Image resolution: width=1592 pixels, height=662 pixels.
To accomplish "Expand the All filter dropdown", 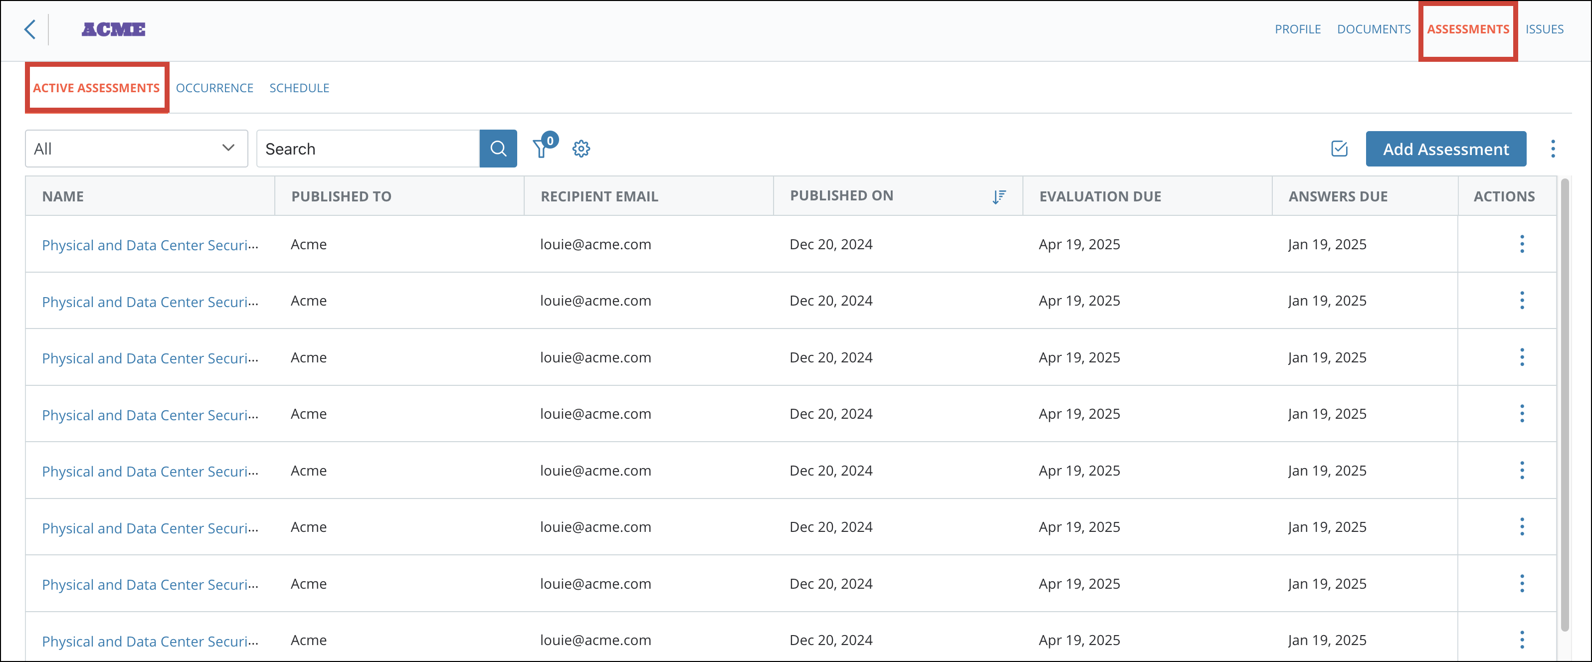I will pyautogui.click(x=136, y=149).
